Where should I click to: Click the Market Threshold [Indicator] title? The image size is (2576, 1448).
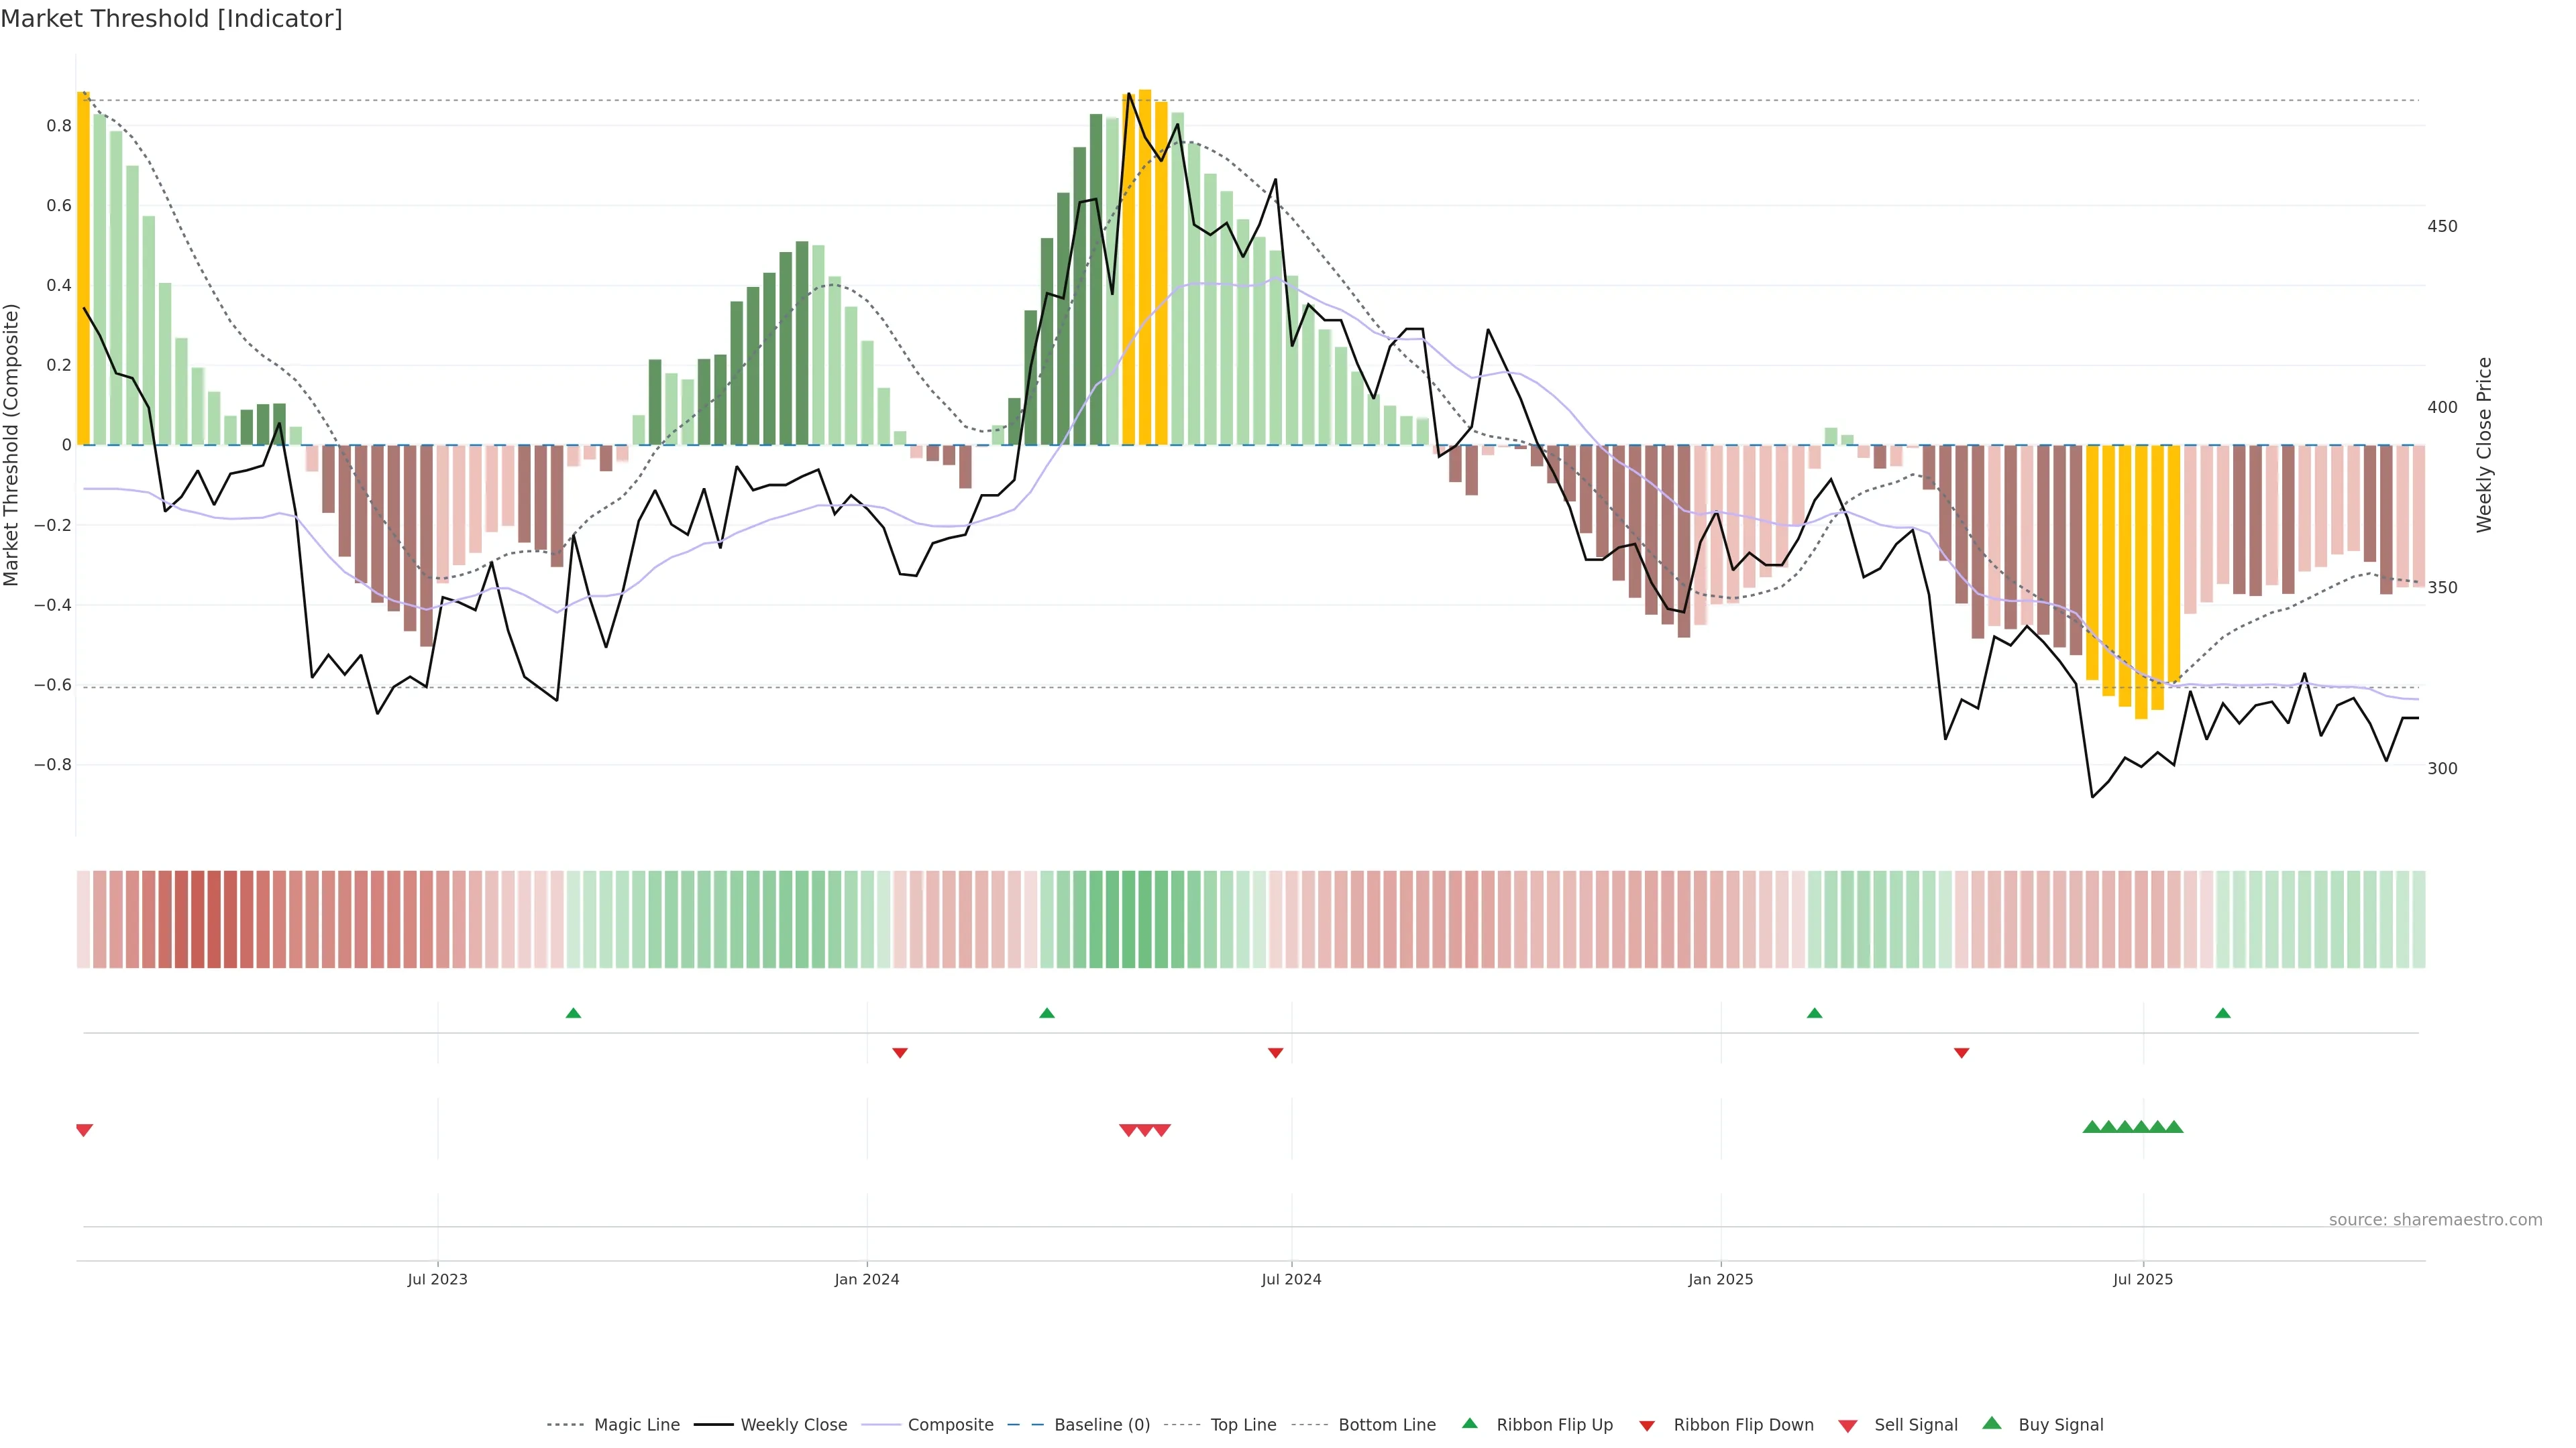171,19
